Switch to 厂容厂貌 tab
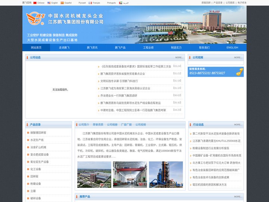 coord(126,125)
